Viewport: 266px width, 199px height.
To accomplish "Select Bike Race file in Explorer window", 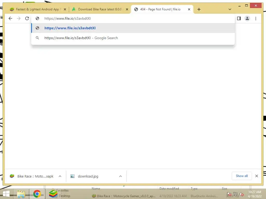I will [124, 196].
